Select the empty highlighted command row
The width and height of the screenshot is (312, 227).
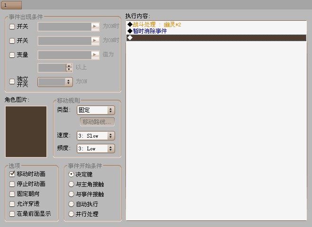(x=216, y=38)
